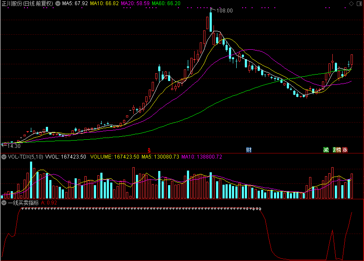Open the VOL-TDX indicator dropdown arrow

[4, 157]
